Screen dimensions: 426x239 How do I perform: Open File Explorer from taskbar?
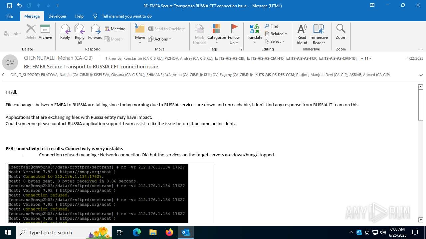coord(153,232)
